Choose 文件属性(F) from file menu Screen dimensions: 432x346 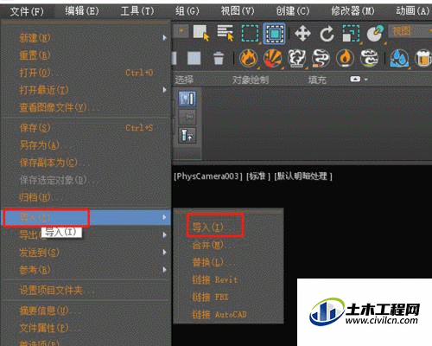86,328
